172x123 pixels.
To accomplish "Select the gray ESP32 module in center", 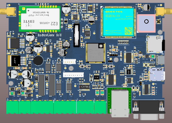I will click(x=95, y=53).
